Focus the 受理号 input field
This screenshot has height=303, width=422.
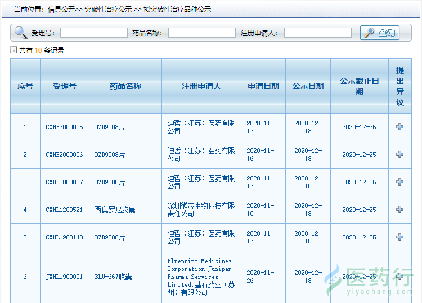pos(93,33)
